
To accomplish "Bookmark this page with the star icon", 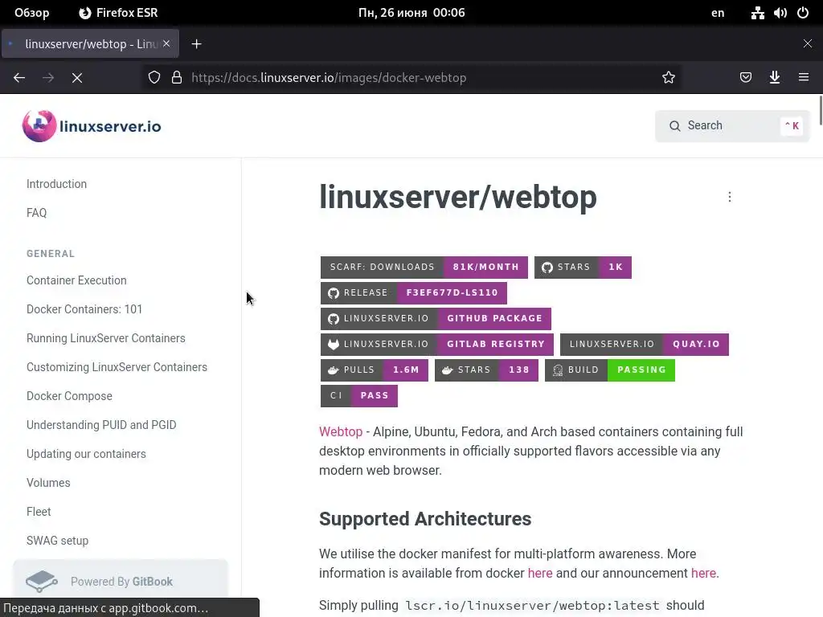I will point(668,78).
